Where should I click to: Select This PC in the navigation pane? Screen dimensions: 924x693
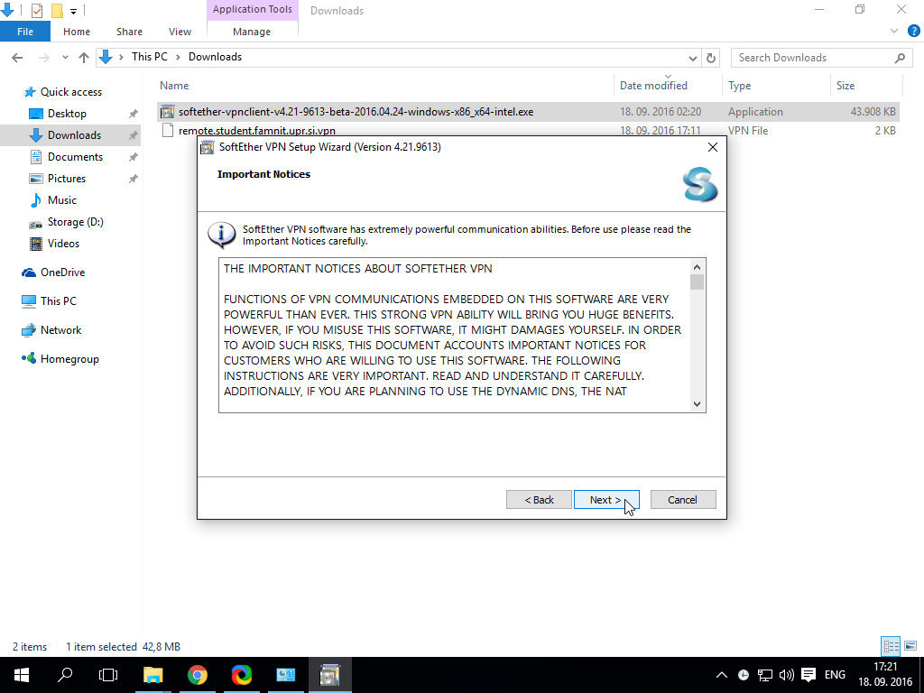[x=59, y=301]
